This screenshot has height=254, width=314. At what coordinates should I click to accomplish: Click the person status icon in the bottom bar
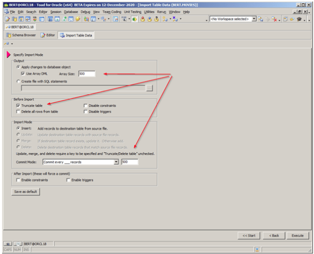[257, 249]
